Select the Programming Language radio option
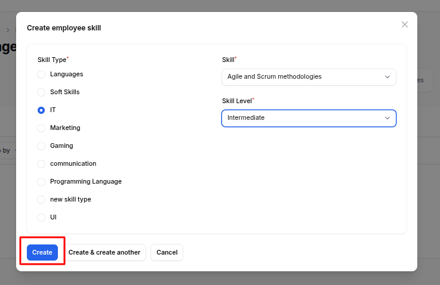This screenshot has width=440, height=285. [x=41, y=182]
